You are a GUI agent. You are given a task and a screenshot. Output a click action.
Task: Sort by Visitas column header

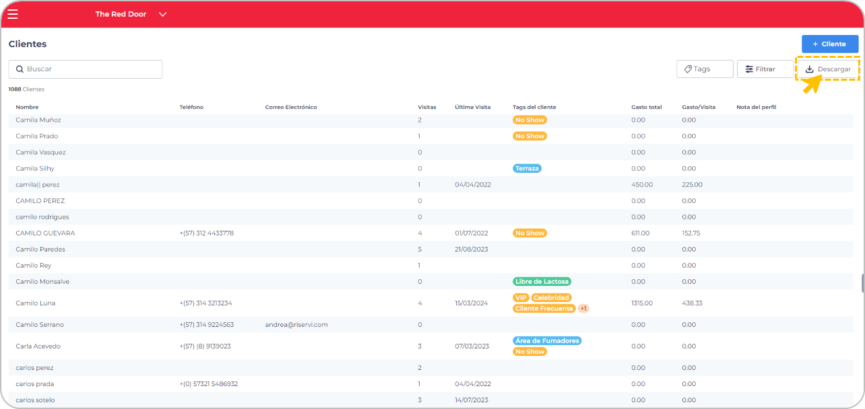pos(427,107)
